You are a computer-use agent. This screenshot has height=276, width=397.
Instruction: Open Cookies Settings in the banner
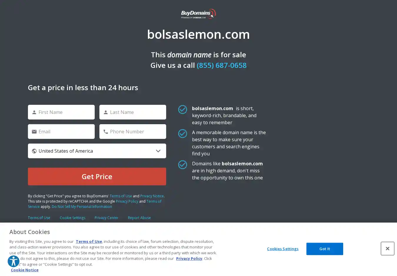tap(283, 249)
